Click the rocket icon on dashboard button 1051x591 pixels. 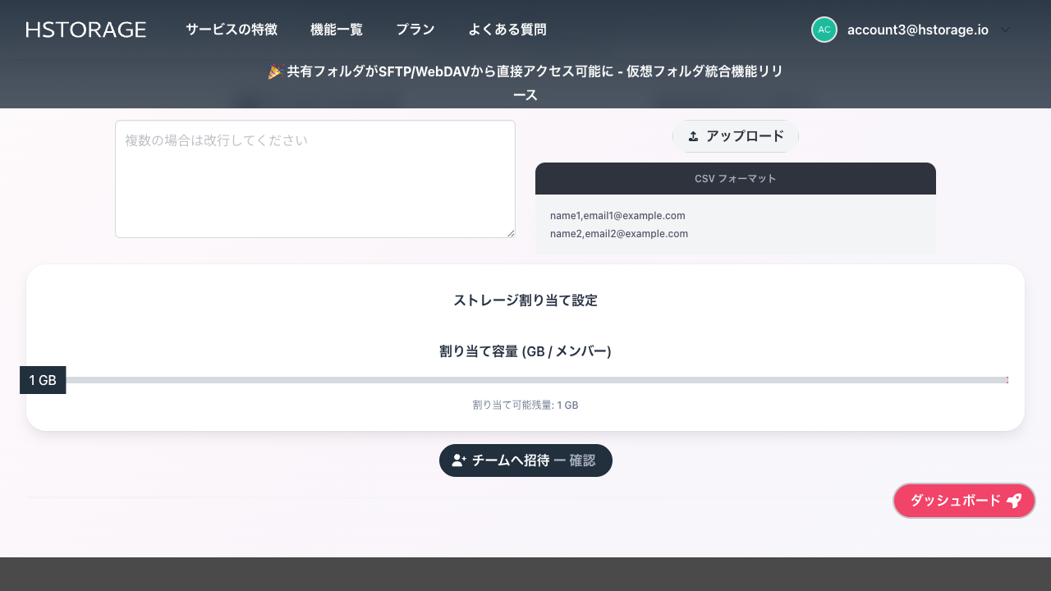coord(1014,501)
